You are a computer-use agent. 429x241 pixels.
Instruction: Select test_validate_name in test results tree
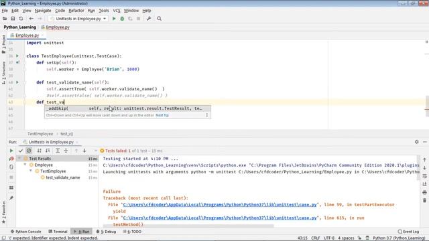pyautogui.click(x=63, y=177)
